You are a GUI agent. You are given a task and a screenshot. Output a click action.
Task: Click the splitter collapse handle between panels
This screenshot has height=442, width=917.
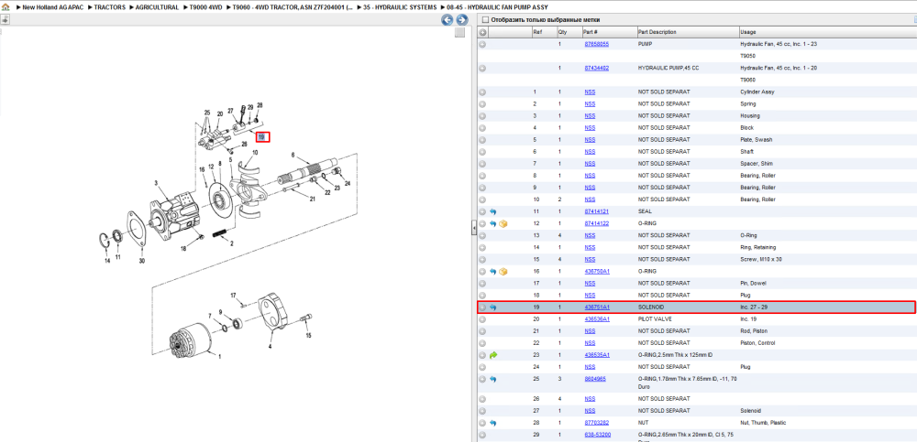pyautogui.click(x=474, y=228)
